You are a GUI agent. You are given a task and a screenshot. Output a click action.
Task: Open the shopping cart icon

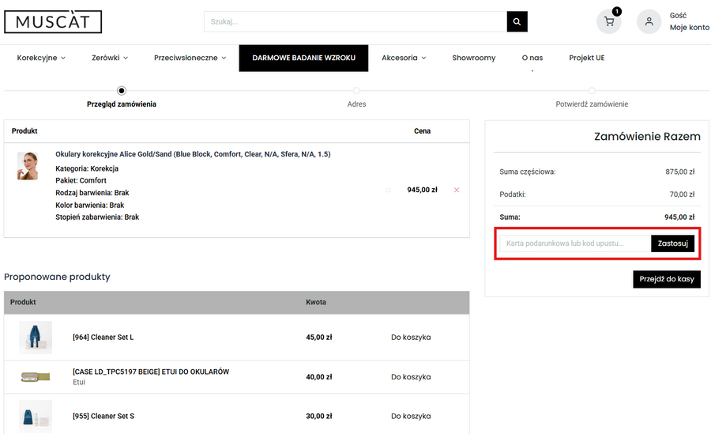(x=608, y=22)
